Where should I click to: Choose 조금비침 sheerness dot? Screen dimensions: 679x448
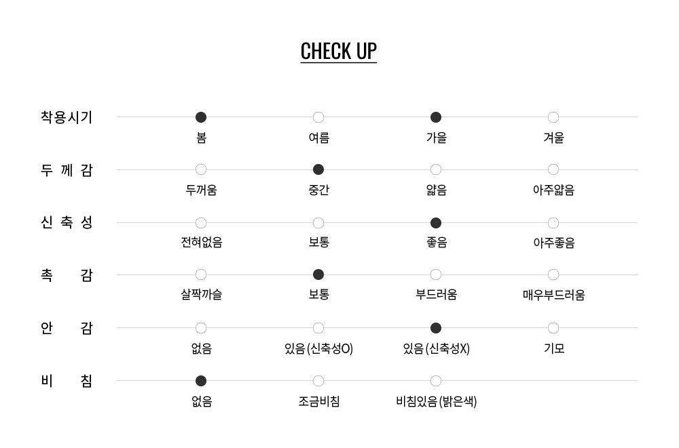pyautogui.click(x=318, y=381)
